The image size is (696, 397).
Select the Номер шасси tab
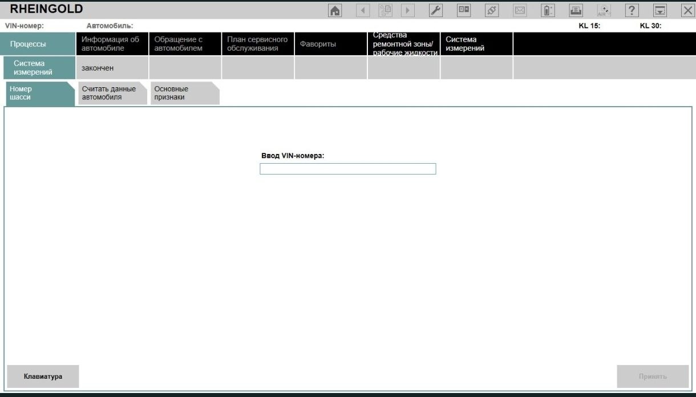click(x=39, y=93)
